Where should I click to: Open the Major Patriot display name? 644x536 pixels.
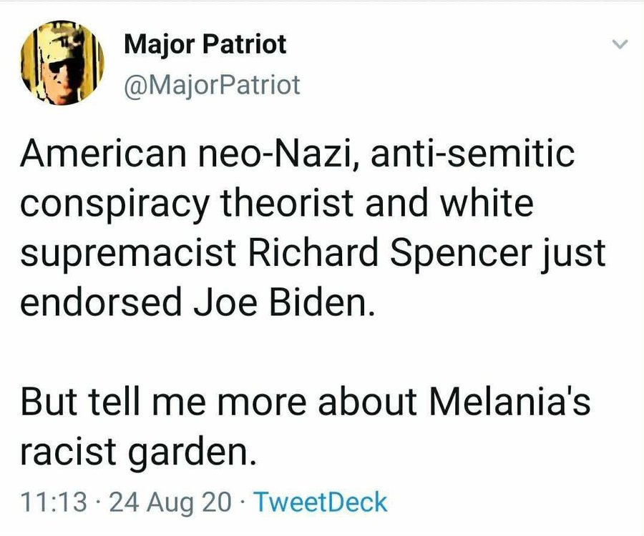[x=205, y=44]
